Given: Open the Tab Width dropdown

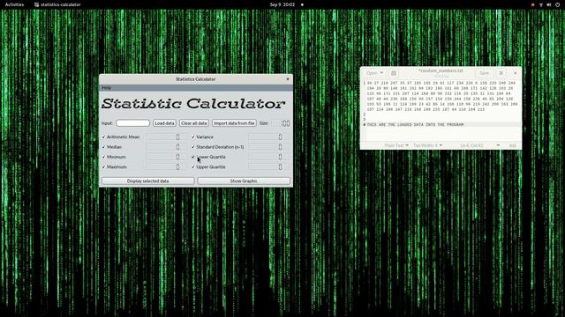Looking at the screenshot, I should click(427, 145).
